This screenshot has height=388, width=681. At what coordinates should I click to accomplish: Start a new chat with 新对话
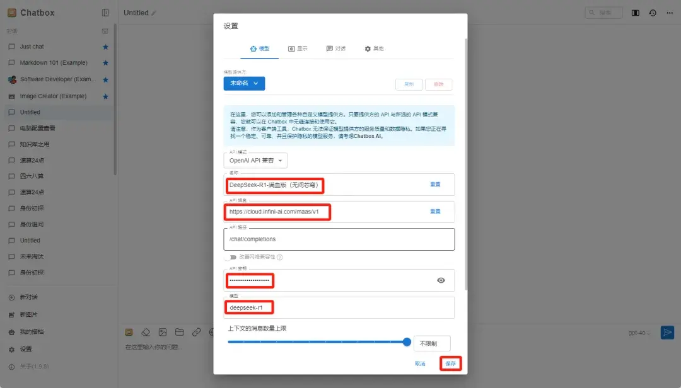[x=28, y=297]
